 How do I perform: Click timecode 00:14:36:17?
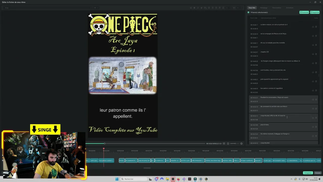(x=254, y=25)
